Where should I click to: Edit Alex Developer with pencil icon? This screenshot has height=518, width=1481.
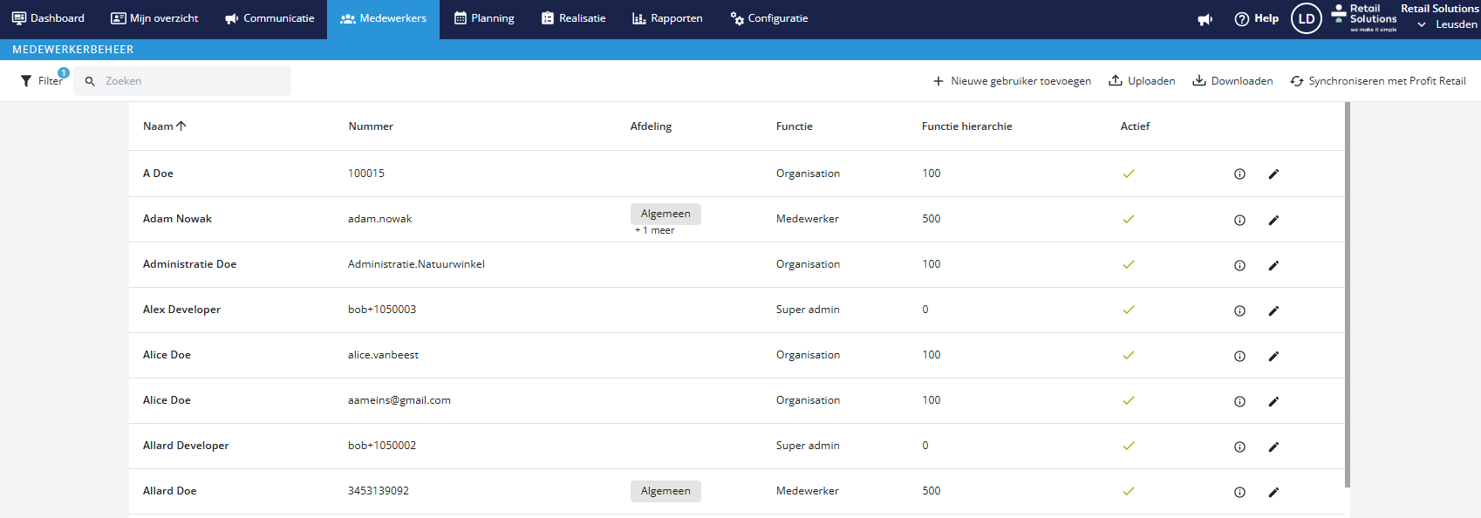point(1273,310)
